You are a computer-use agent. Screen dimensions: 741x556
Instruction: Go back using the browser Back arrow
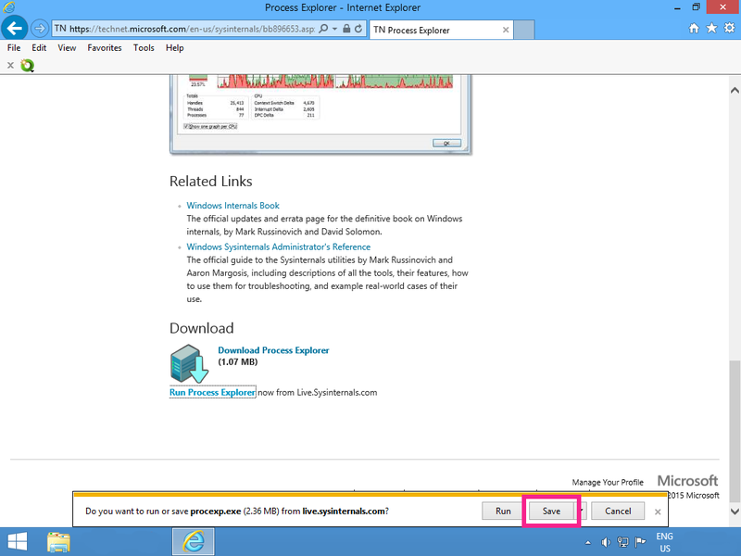click(x=14, y=29)
